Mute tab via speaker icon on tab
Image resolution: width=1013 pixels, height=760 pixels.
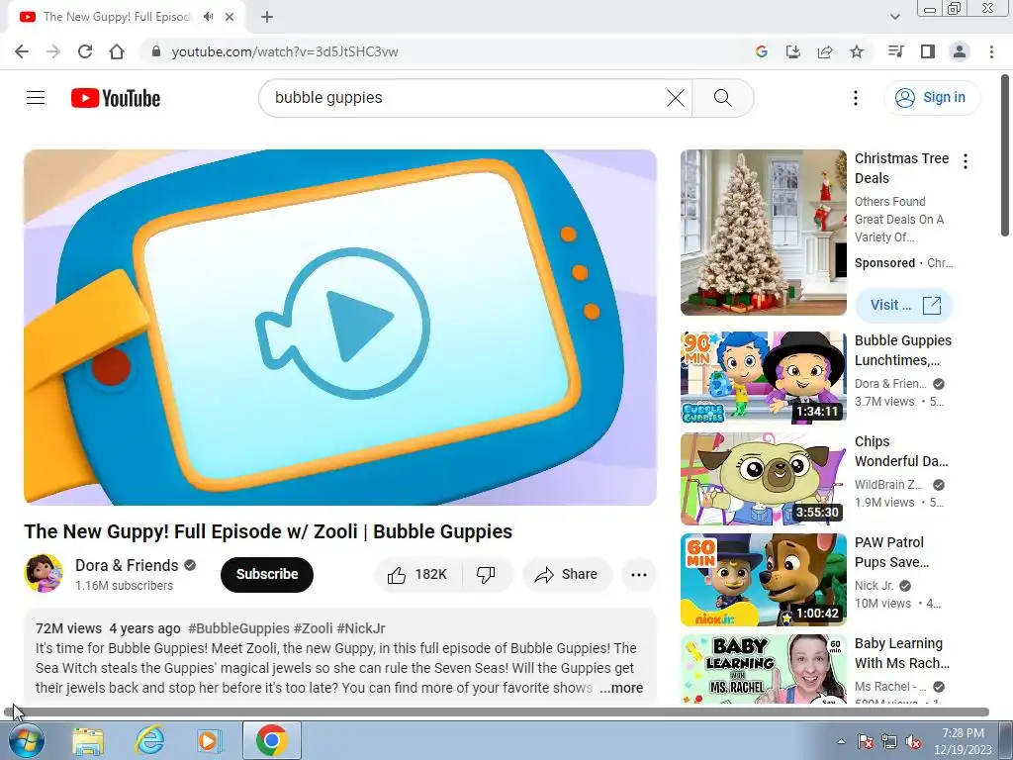pyautogui.click(x=208, y=17)
